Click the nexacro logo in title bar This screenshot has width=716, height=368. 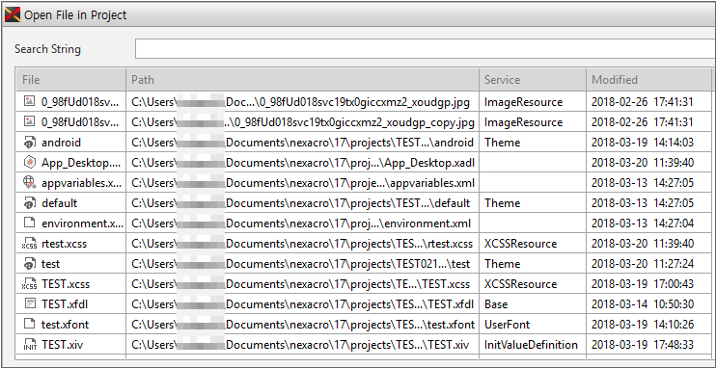(x=13, y=14)
